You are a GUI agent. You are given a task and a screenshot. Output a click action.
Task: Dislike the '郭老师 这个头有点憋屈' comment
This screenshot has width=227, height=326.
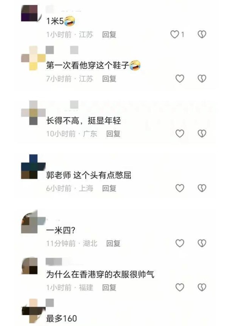(202, 188)
